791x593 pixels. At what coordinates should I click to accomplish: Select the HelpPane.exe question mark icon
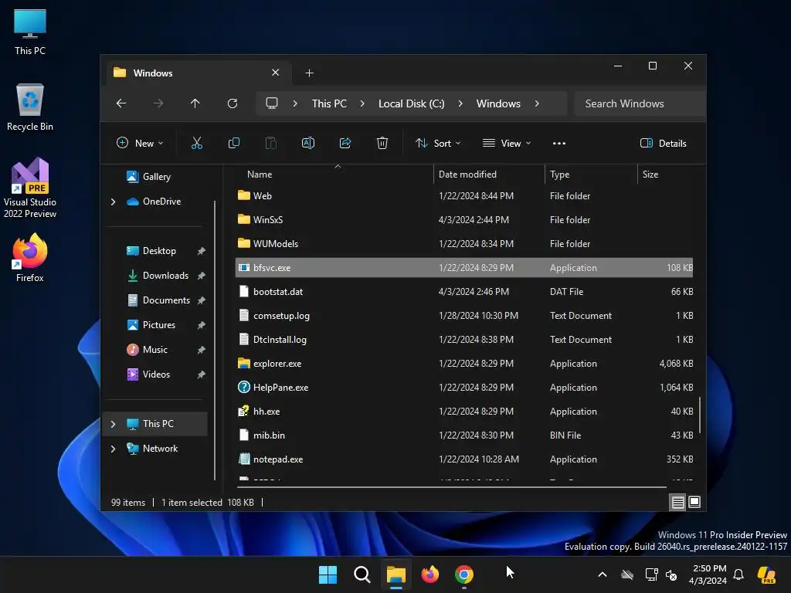(x=244, y=388)
